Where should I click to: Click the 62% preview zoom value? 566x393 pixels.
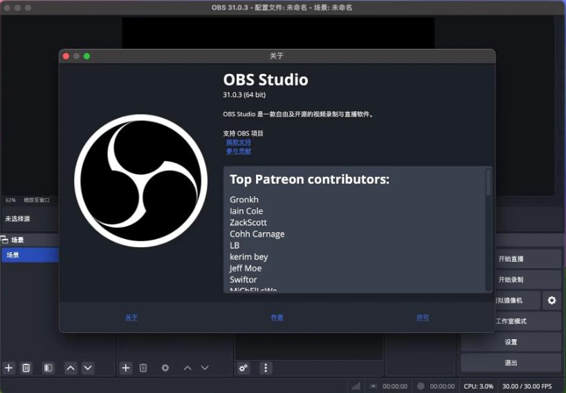10,200
